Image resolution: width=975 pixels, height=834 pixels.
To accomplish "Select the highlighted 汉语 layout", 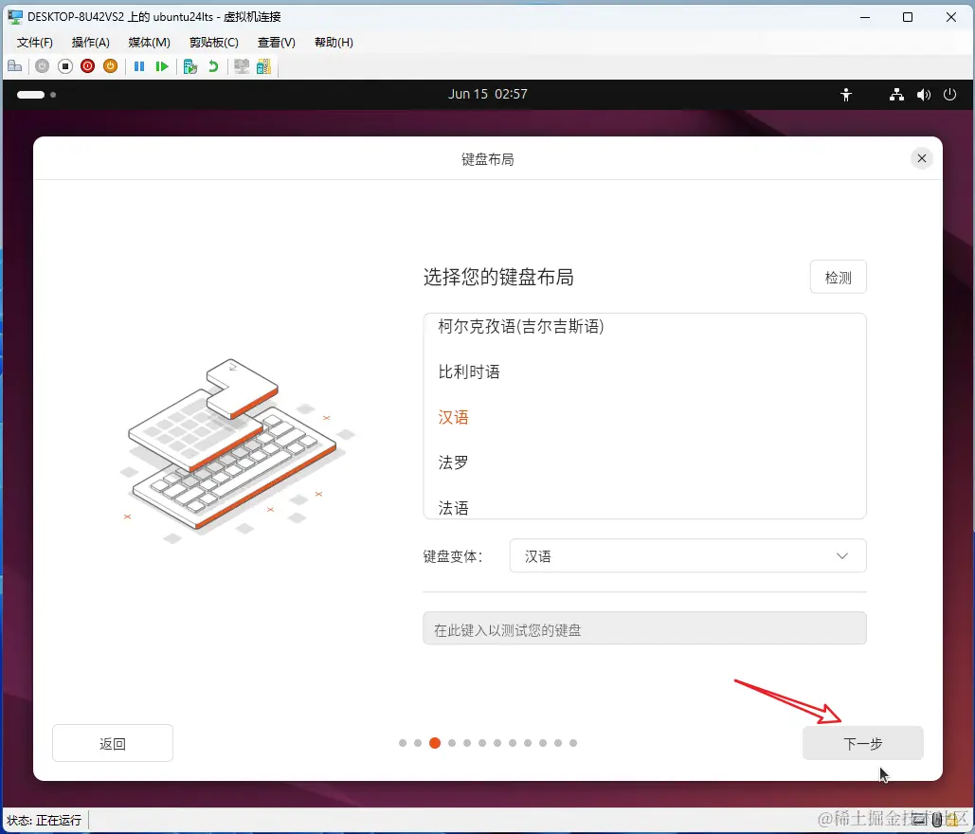I will click(644, 417).
